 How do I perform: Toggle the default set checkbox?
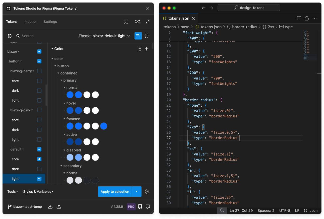[x=39, y=149]
